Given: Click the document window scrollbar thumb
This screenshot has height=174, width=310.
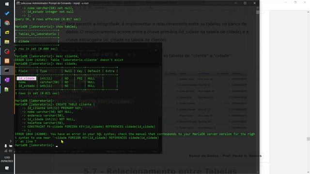Looking at the screenshot, I should point(308,139).
